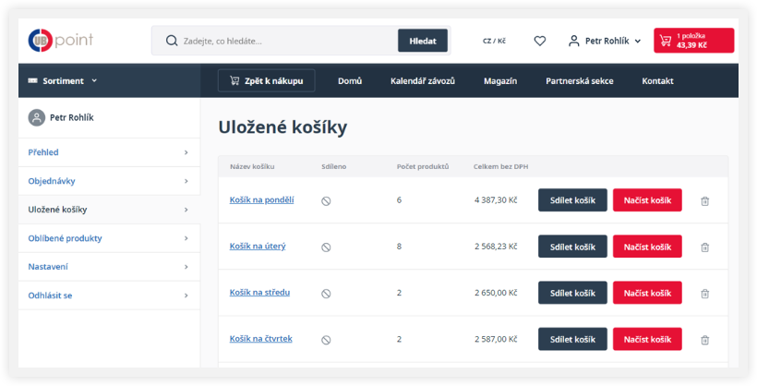Go to Partnerská sekce menu item
The image size is (757, 386).
click(579, 81)
